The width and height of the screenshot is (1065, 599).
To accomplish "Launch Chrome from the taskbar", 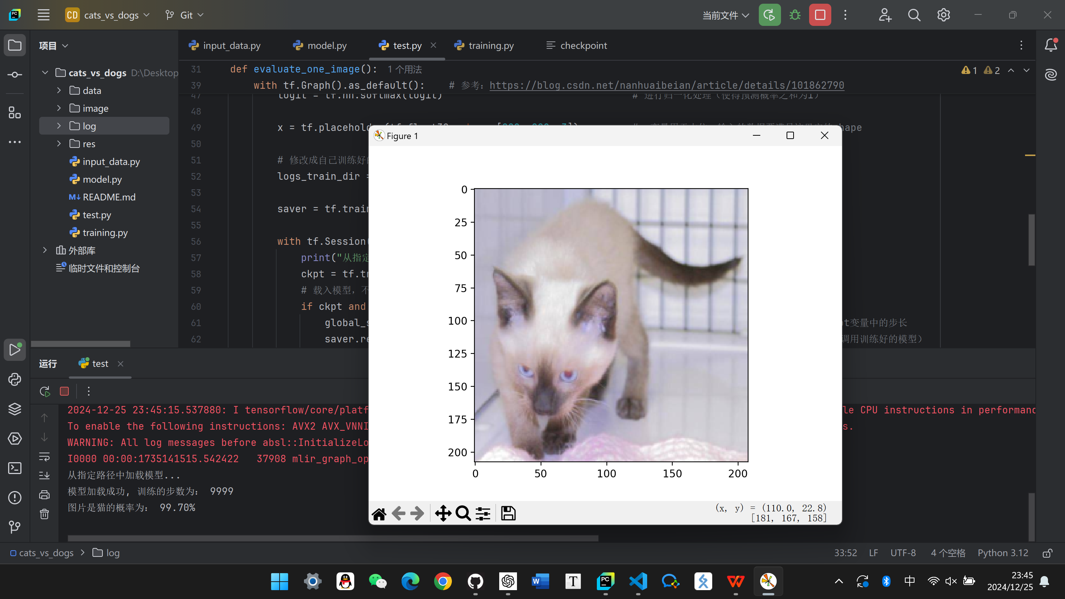I will click(443, 581).
